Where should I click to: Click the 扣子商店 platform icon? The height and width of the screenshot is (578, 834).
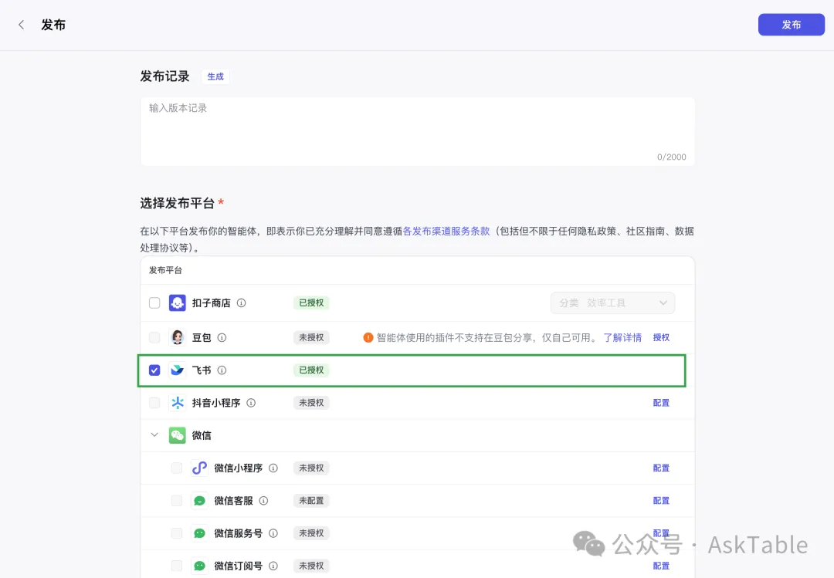tap(178, 303)
